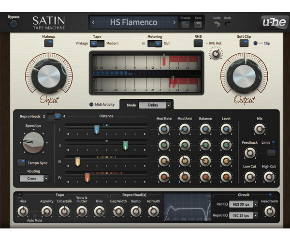Image resolution: width=290 pixels, height=242 pixels.
Task: Click the blue Level knob row I
Action: (x=226, y=129)
